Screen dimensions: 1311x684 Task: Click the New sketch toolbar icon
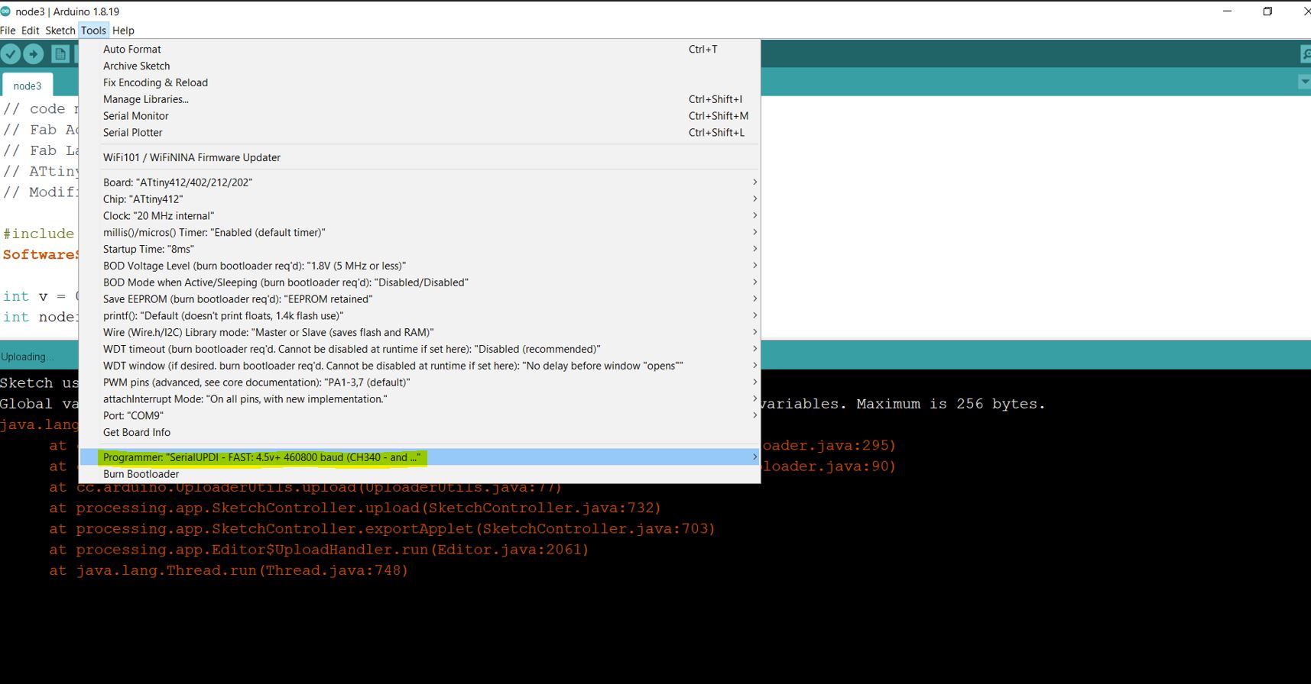(60, 54)
